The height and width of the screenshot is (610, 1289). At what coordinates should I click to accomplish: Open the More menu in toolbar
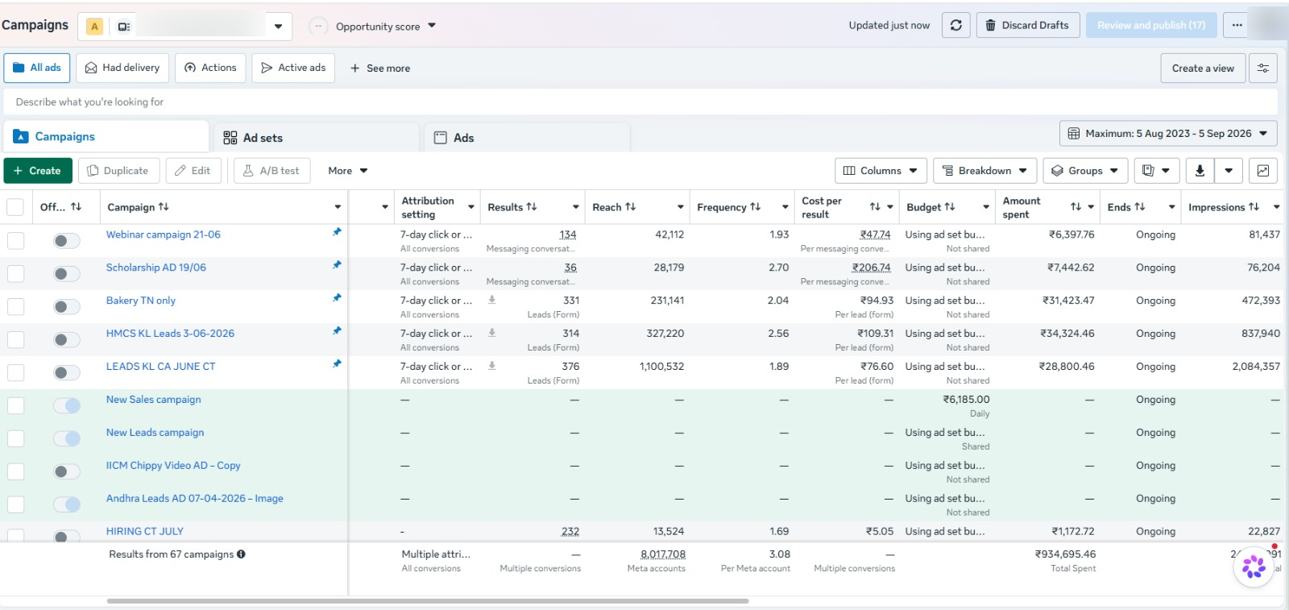tap(347, 171)
